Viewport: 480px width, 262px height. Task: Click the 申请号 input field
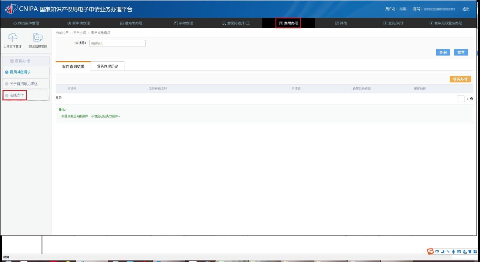[x=117, y=43]
